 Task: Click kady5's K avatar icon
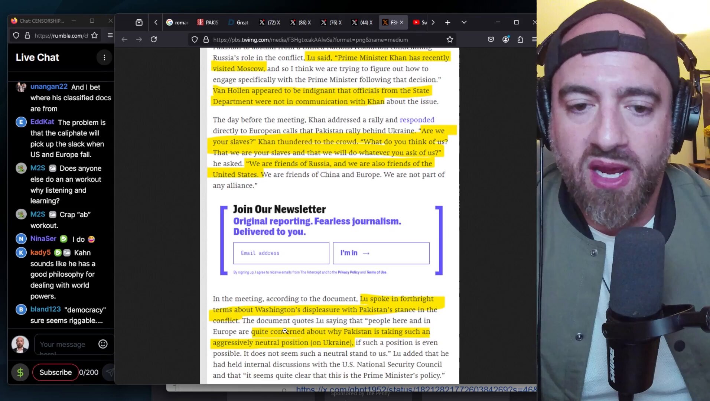[x=21, y=253]
